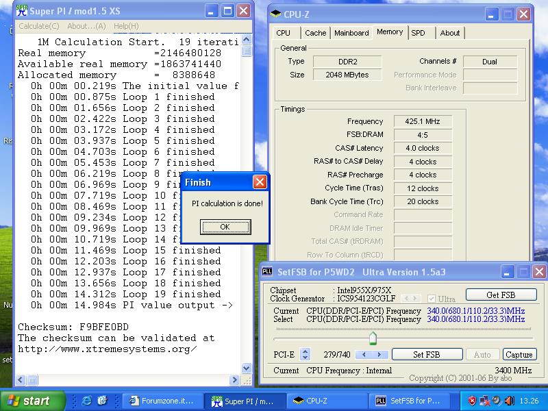The width and height of the screenshot is (548, 411).
Task: Toggle the Ultra checkbox in SetFSB
Action: click(432, 299)
